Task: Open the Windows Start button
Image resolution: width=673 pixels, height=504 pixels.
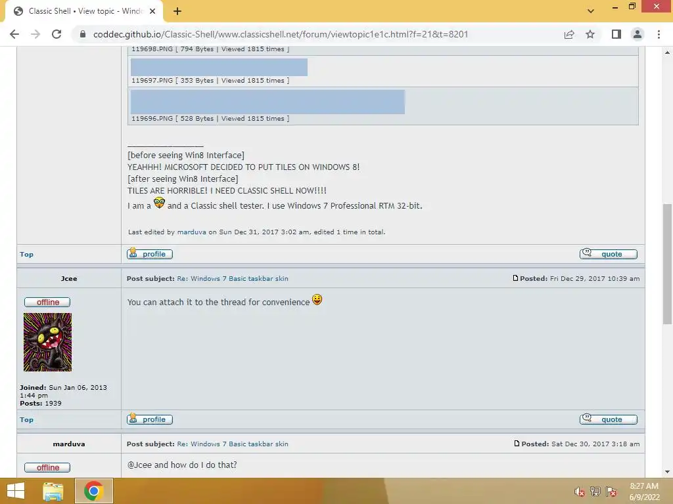Action: (16, 491)
